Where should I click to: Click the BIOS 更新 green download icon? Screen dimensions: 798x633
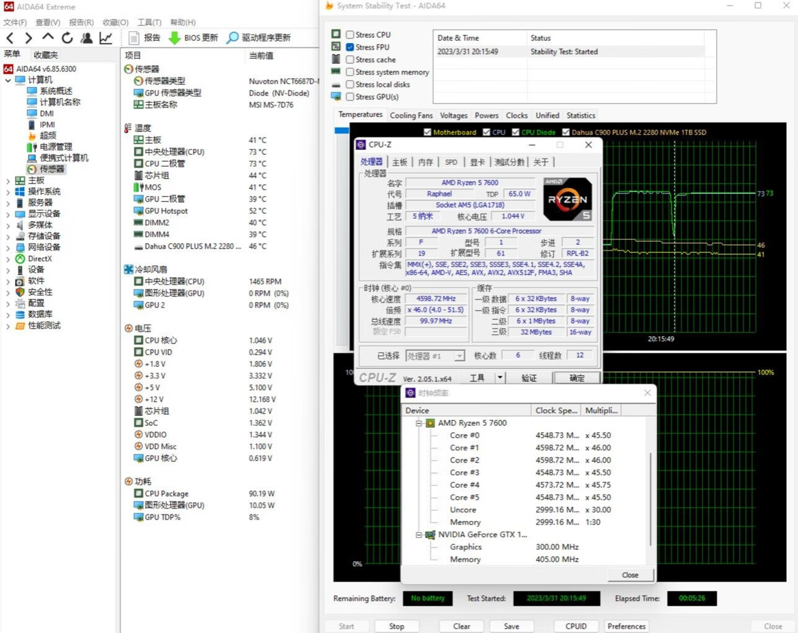[175, 38]
